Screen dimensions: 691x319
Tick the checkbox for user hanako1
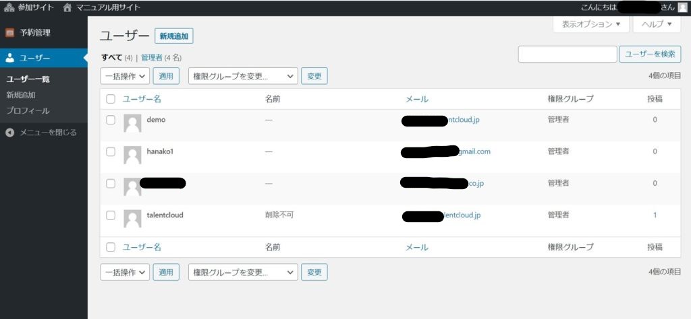[x=111, y=151]
